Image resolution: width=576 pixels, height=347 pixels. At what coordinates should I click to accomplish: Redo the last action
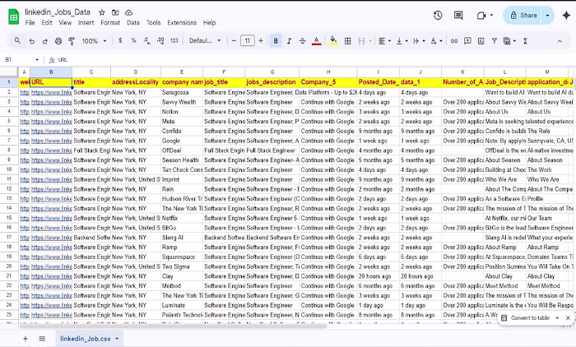tap(44, 41)
